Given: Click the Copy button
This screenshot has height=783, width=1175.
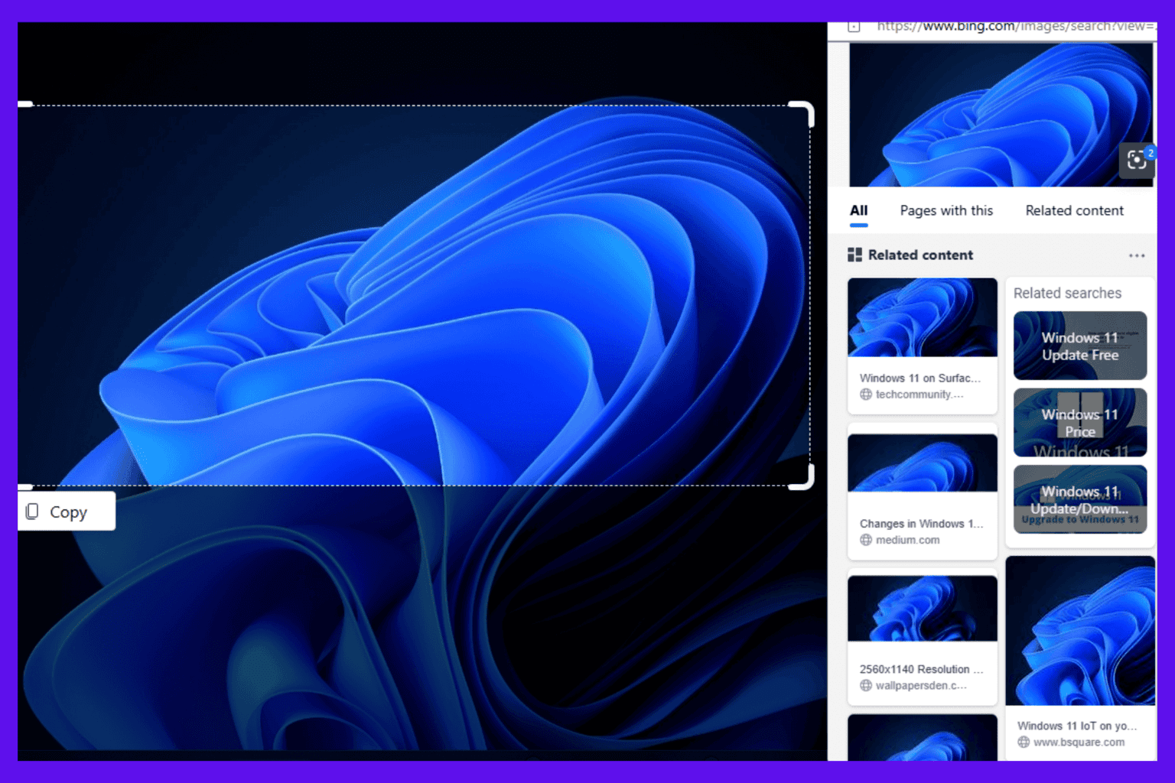Looking at the screenshot, I should coord(67,512).
